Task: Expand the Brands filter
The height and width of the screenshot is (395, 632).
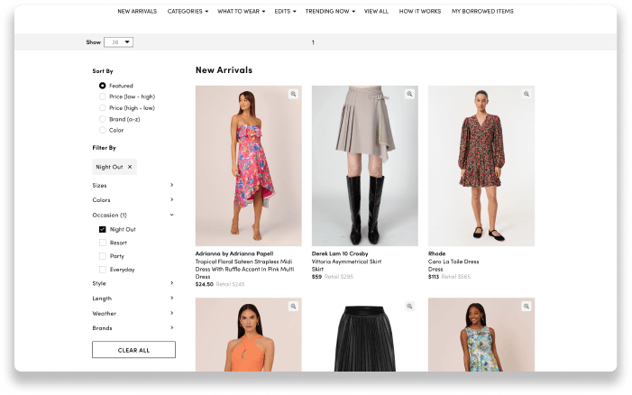Action: [133, 328]
